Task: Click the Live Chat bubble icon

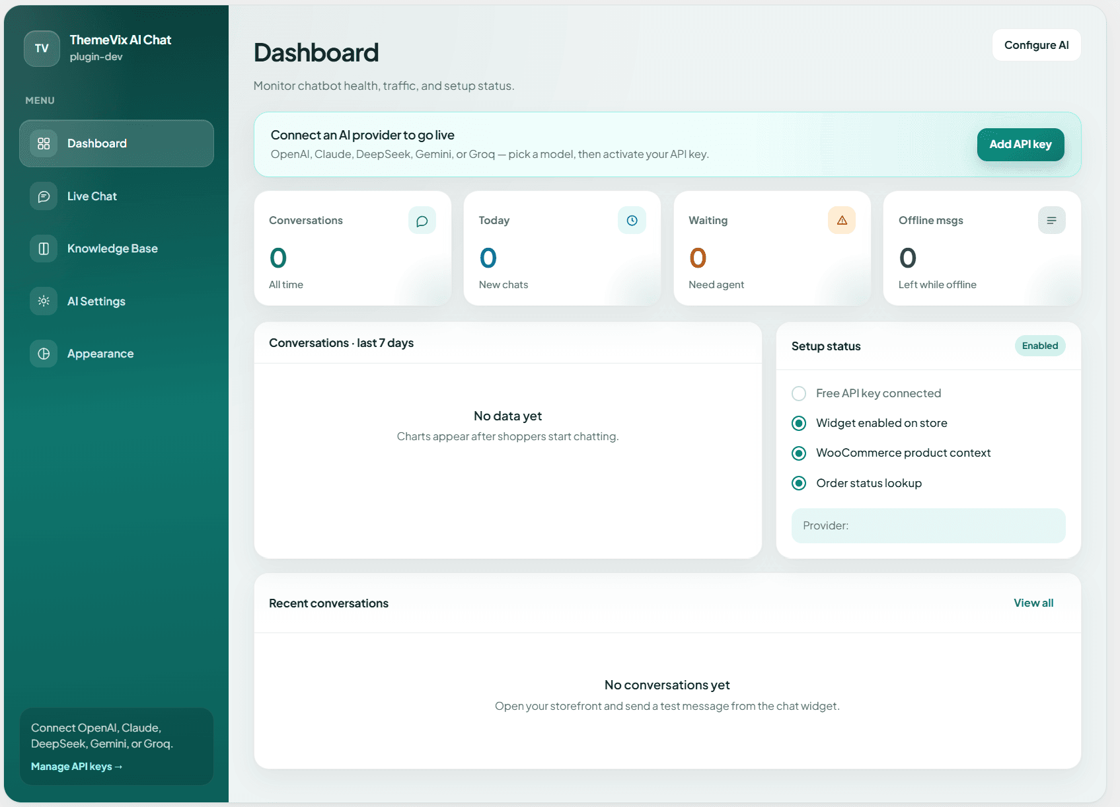Action: [x=44, y=196]
